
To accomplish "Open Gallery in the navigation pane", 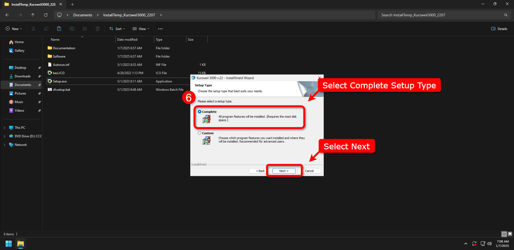I will 19,51.
